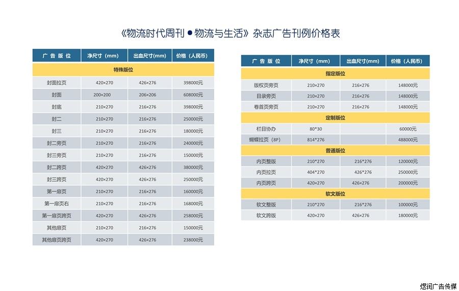Click the 内页拉页 row label
Screen dimensions: 459x291
coord(266,172)
